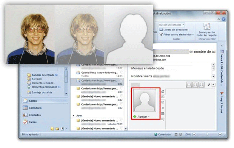Flag the 0:32 Contacta con message
234x148 pixels.
point(121,104)
